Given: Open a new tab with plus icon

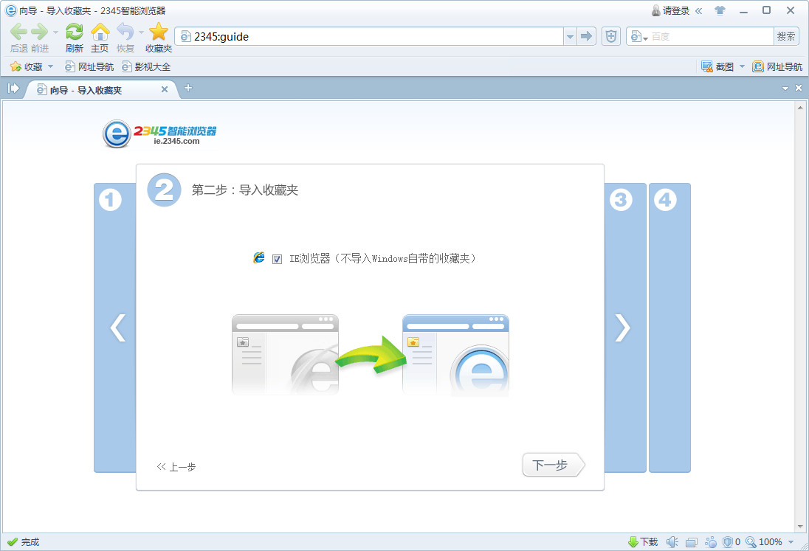Looking at the screenshot, I should pyautogui.click(x=188, y=88).
